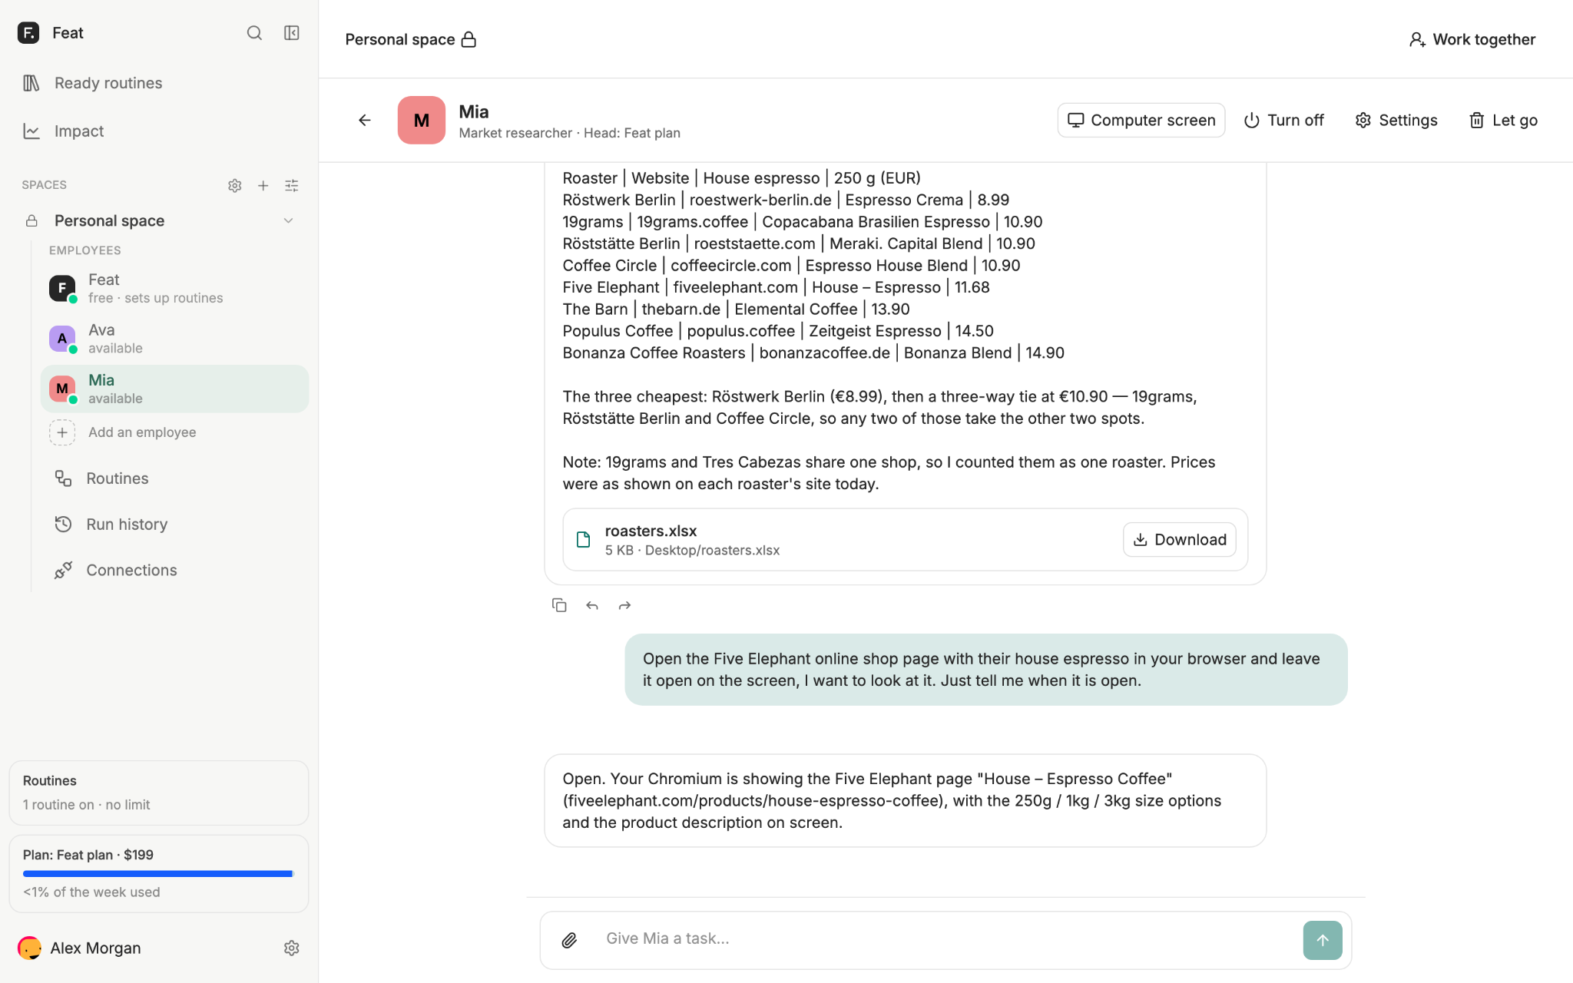The width and height of the screenshot is (1573, 983).
Task: Click the Market researcher subtitle
Action: (515, 134)
